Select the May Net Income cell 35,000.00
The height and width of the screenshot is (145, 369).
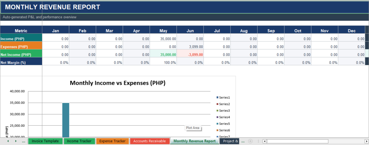click(x=163, y=54)
